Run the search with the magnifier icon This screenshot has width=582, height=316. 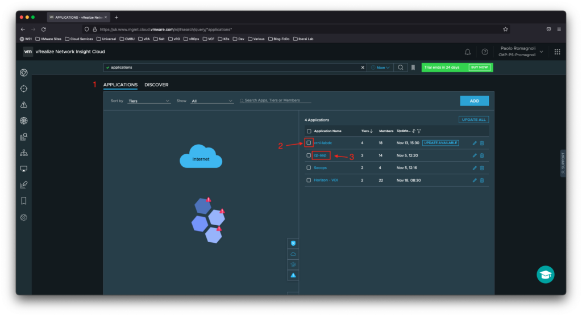[401, 68]
